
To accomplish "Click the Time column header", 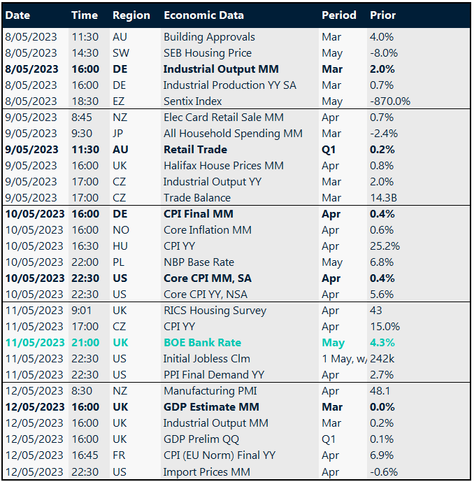I will pyautogui.click(x=85, y=15).
